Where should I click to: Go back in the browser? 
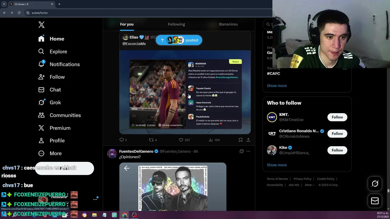click(x=4, y=13)
